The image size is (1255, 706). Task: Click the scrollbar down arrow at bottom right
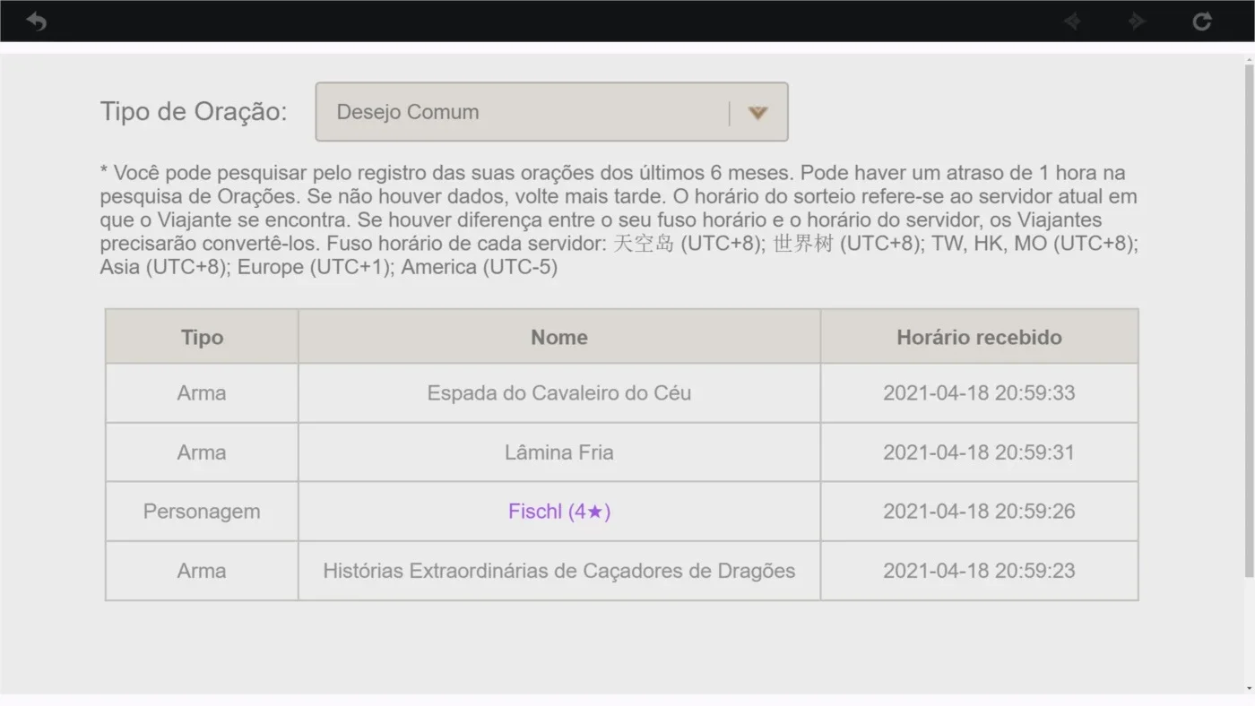[x=1249, y=689]
